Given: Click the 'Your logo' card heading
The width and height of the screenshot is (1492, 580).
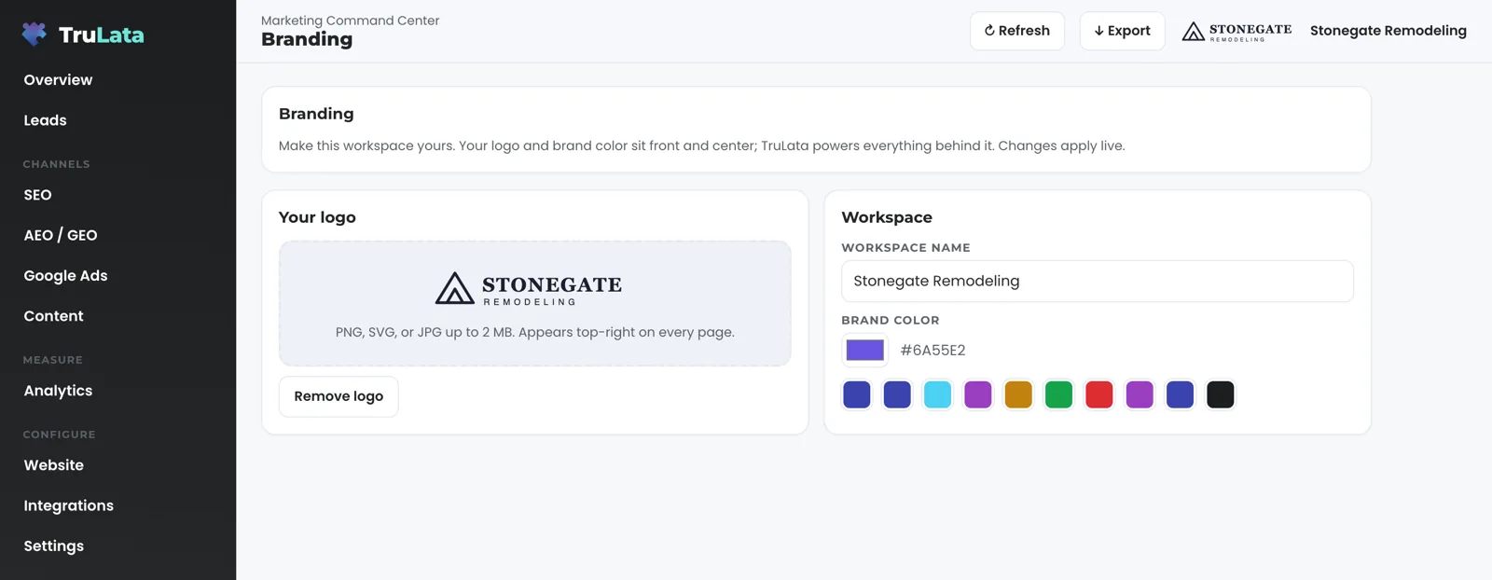Looking at the screenshot, I should point(317,217).
